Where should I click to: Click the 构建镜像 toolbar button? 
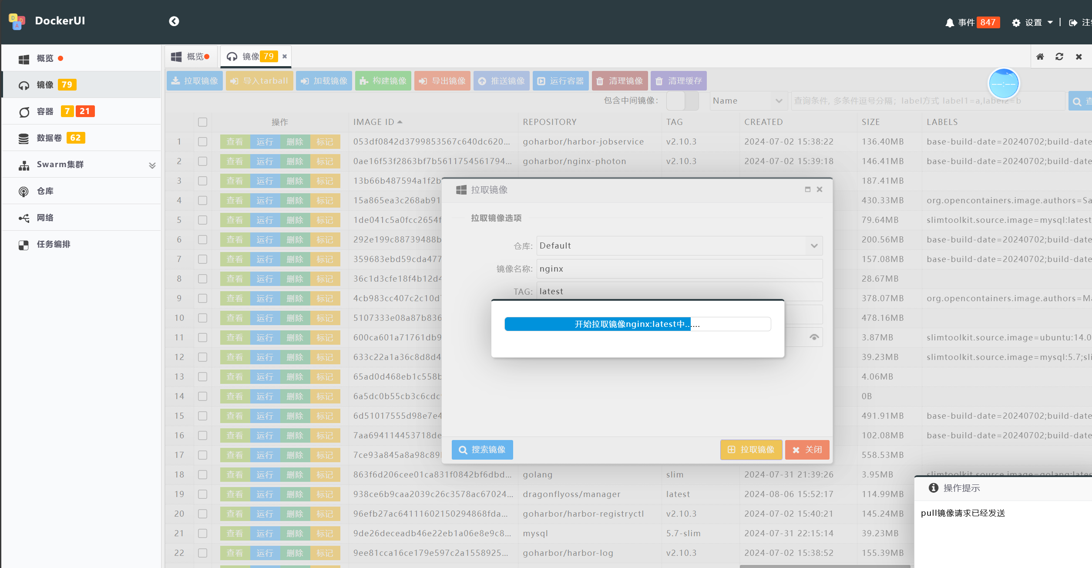(x=383, y=81)
